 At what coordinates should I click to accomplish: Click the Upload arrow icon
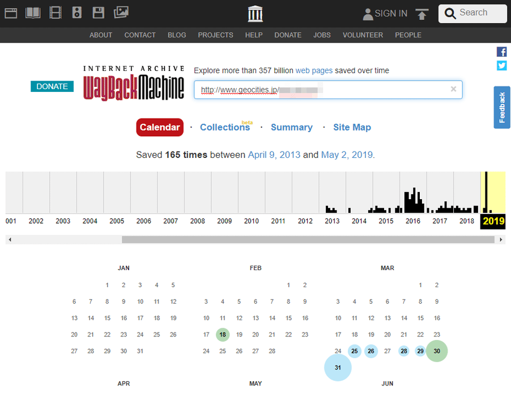click(422, 14)
